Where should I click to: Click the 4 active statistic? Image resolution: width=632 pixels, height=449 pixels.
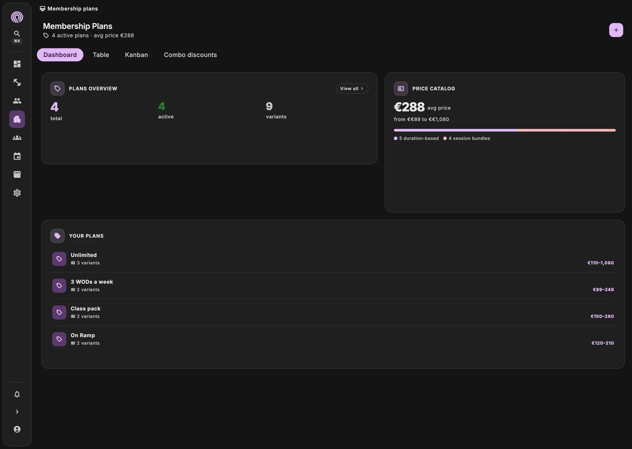point(166,110)
